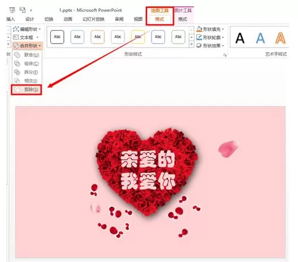
Task: Choose 联合(U) from merge shapes menu
Action: click(27, 55)
